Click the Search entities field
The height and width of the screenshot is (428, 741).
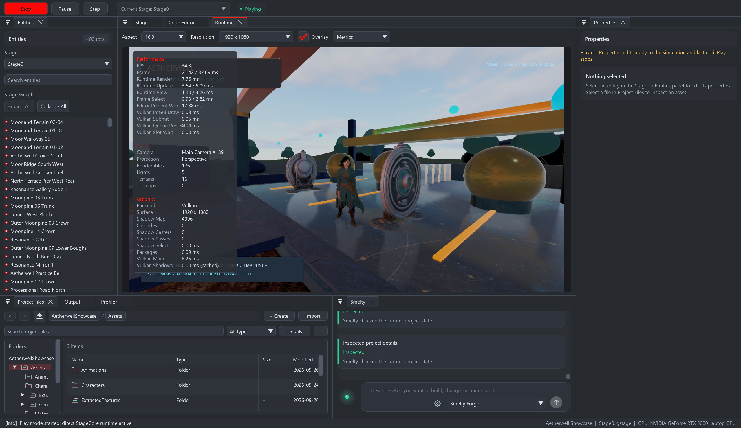(58, 80)
